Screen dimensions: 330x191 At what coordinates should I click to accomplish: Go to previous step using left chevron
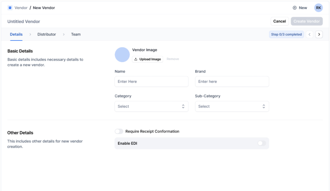click(x=310, y=35)
